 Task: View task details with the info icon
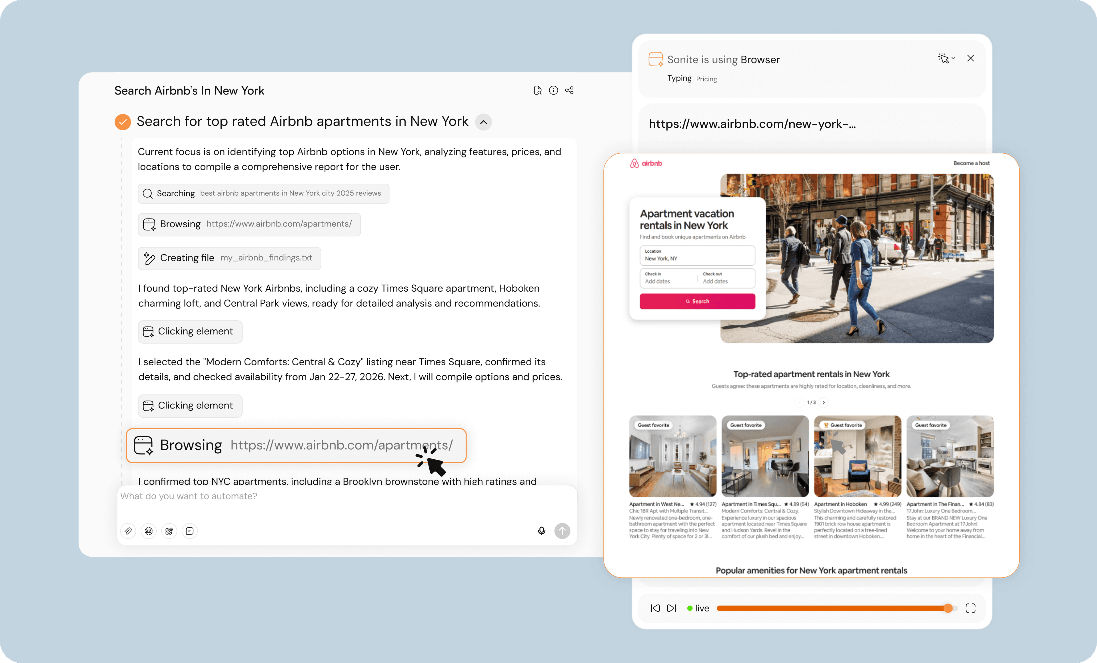click(x=553, y=90)
